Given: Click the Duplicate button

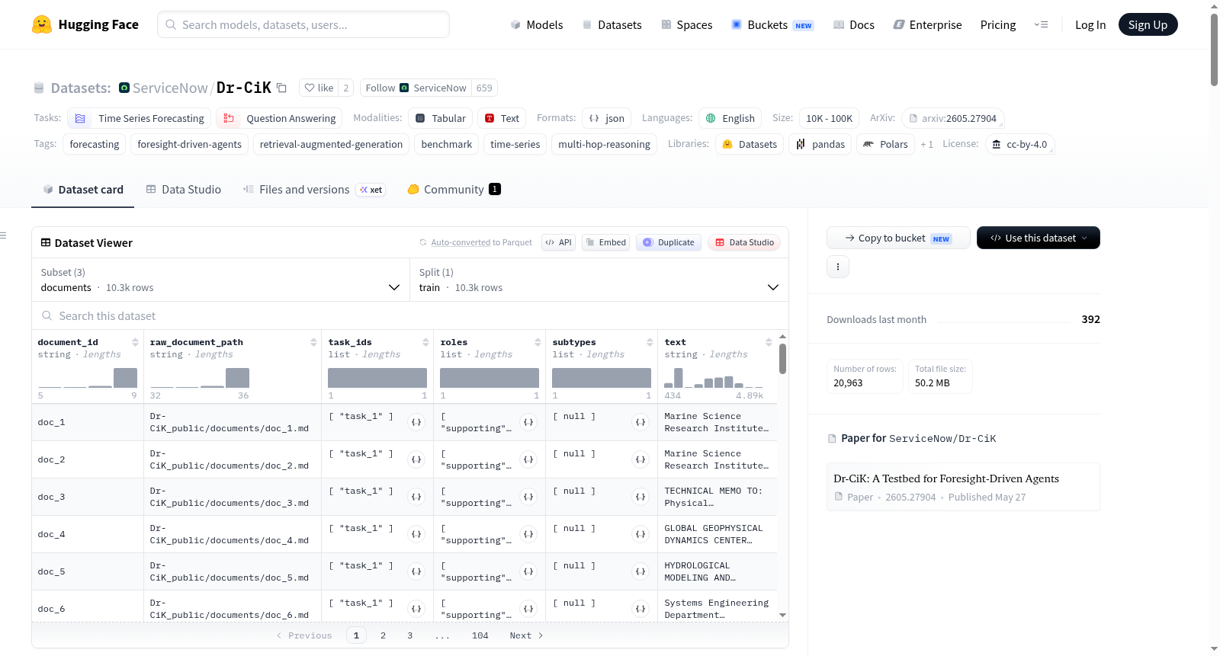Looking at the screenshot, I should click(669, 242).
